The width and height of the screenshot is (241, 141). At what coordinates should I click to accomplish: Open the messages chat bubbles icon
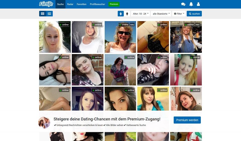coord(183,4)
